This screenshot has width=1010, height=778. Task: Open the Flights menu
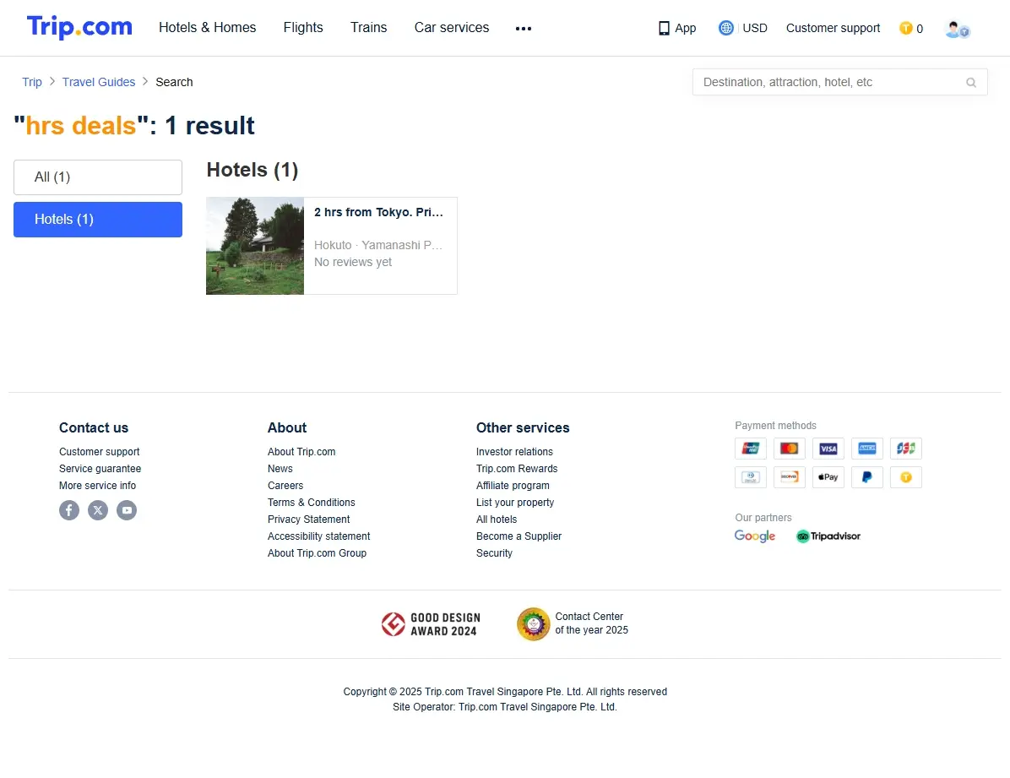302,28
